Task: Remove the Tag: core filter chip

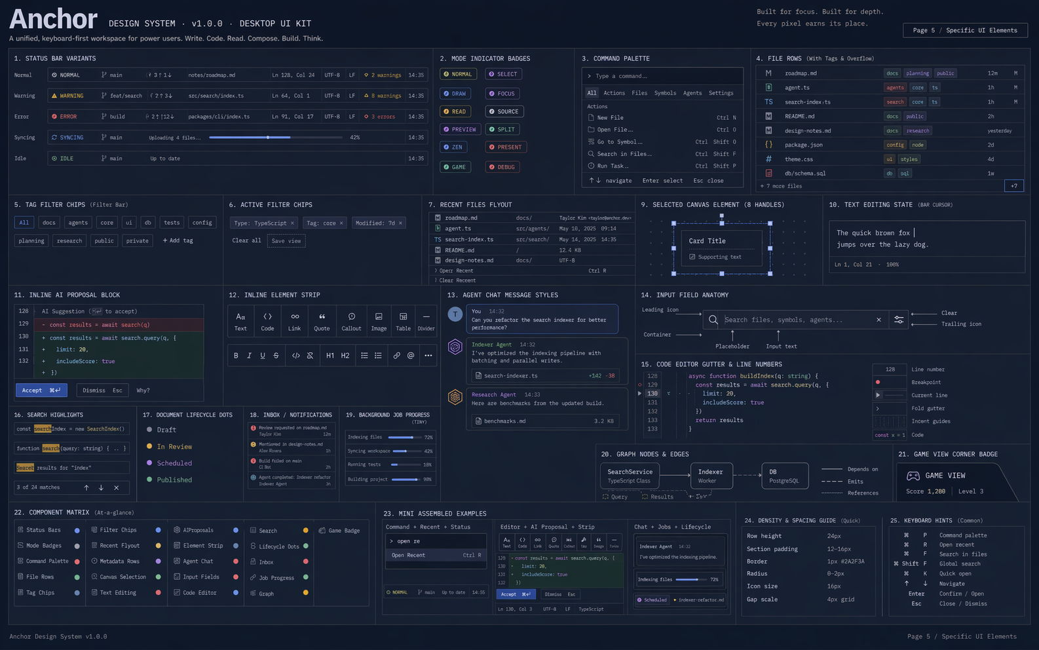Action: click(341, 223)
